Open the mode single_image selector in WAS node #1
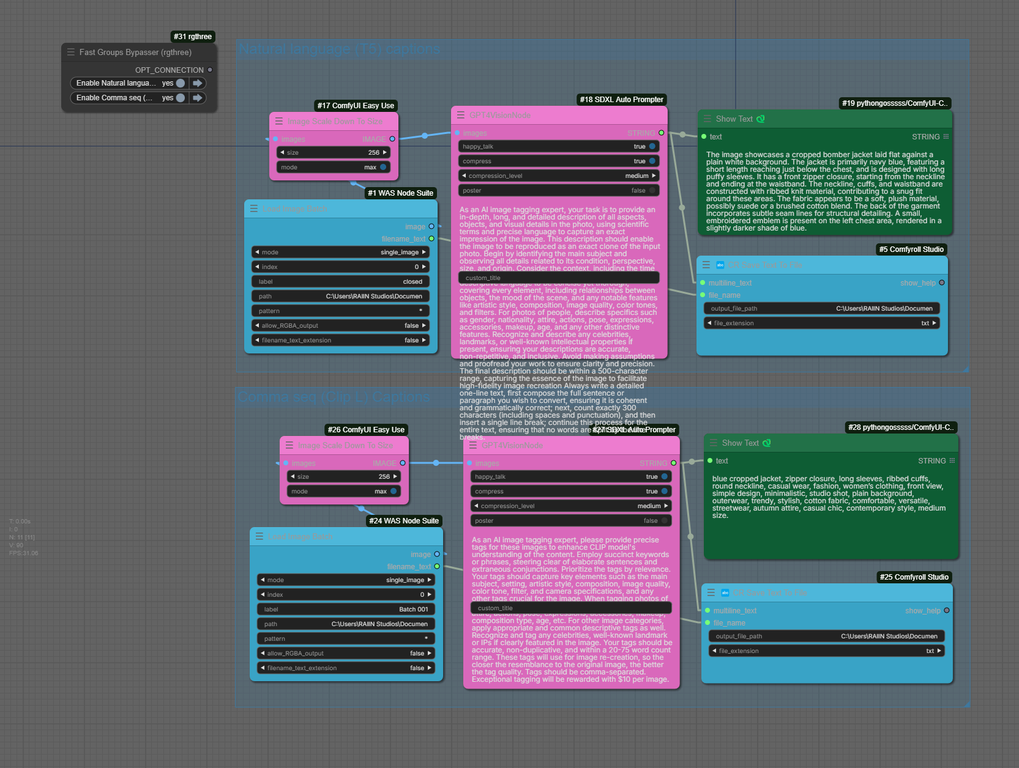 (x=340, y=253)
